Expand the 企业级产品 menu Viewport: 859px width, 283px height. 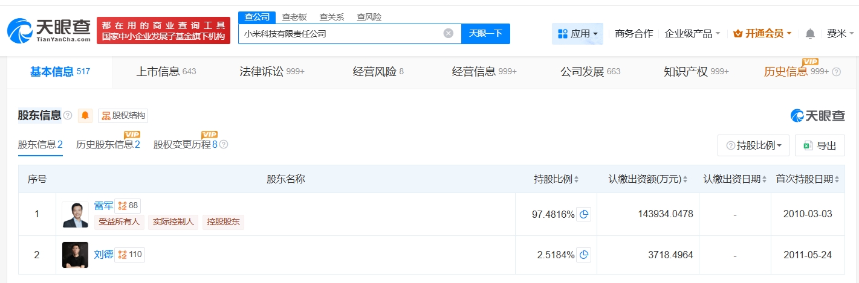coord(692,34)
